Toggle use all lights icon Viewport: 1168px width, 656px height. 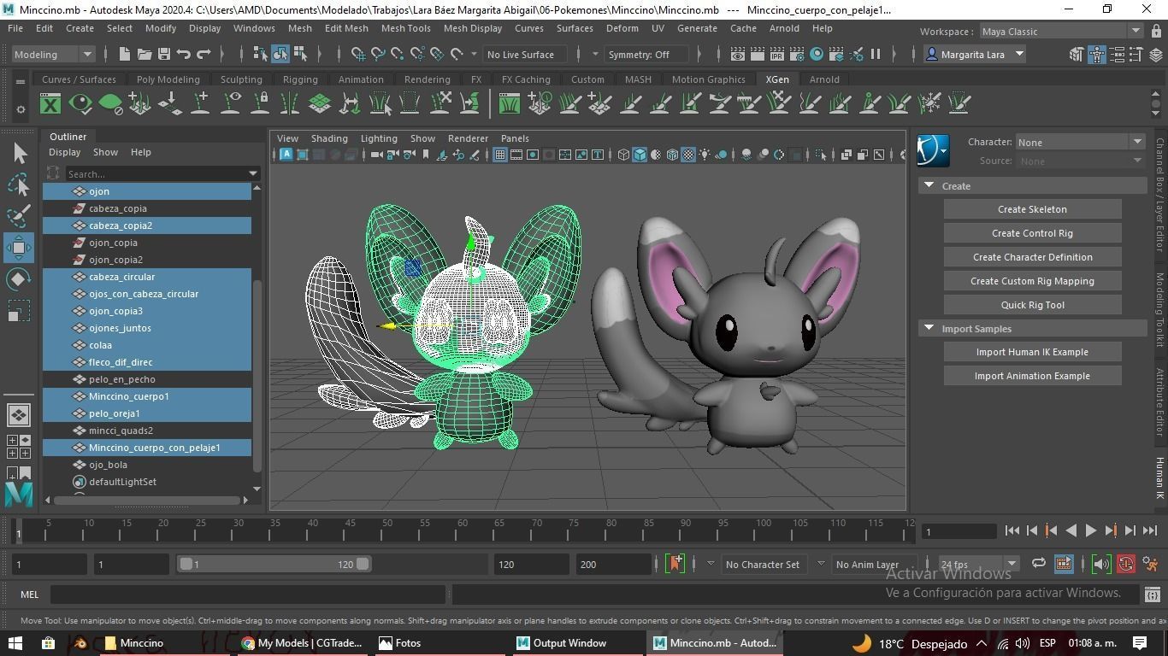tap(705, 155)
